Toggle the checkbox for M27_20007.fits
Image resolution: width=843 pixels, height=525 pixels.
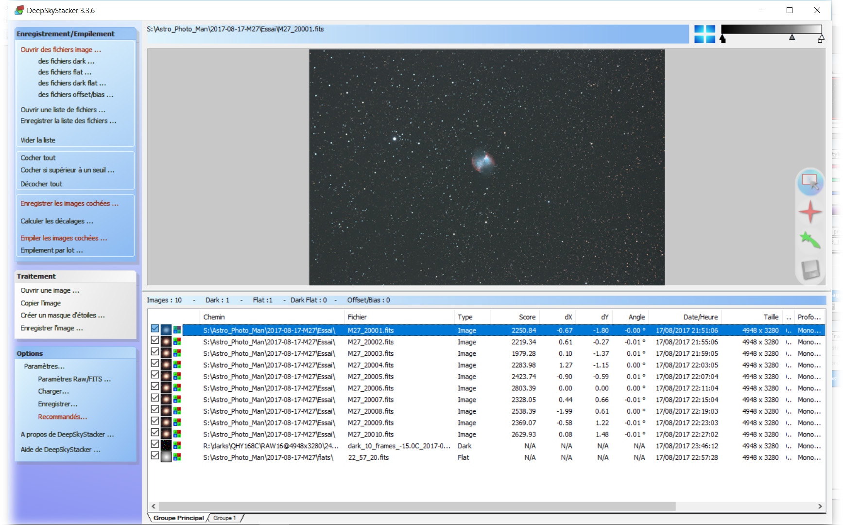[x=155, y=398]
